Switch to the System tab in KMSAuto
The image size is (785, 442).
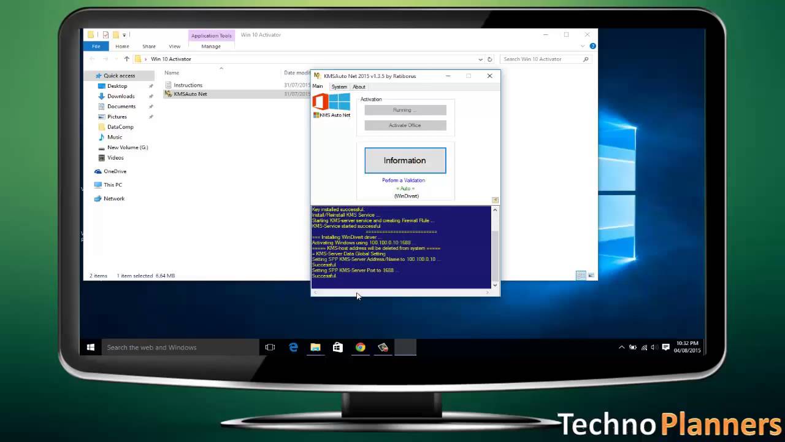[x=339, y=87]
